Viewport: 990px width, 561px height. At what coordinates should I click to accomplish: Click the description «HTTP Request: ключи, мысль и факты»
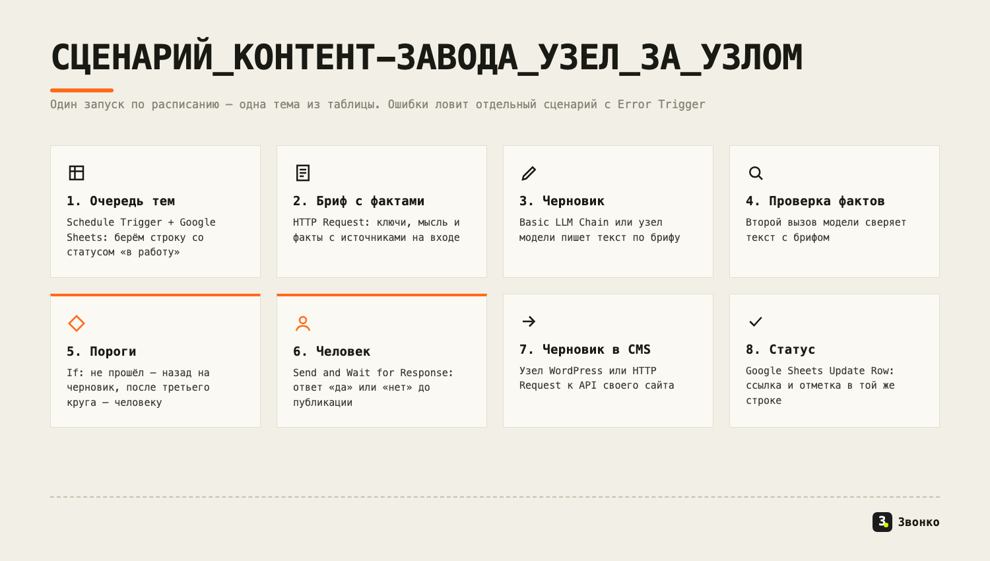376,230
